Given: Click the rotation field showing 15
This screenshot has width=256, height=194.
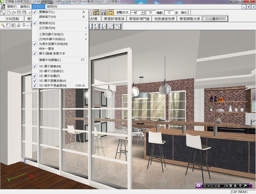Looking at the screenshot, I should click(169, 13).
